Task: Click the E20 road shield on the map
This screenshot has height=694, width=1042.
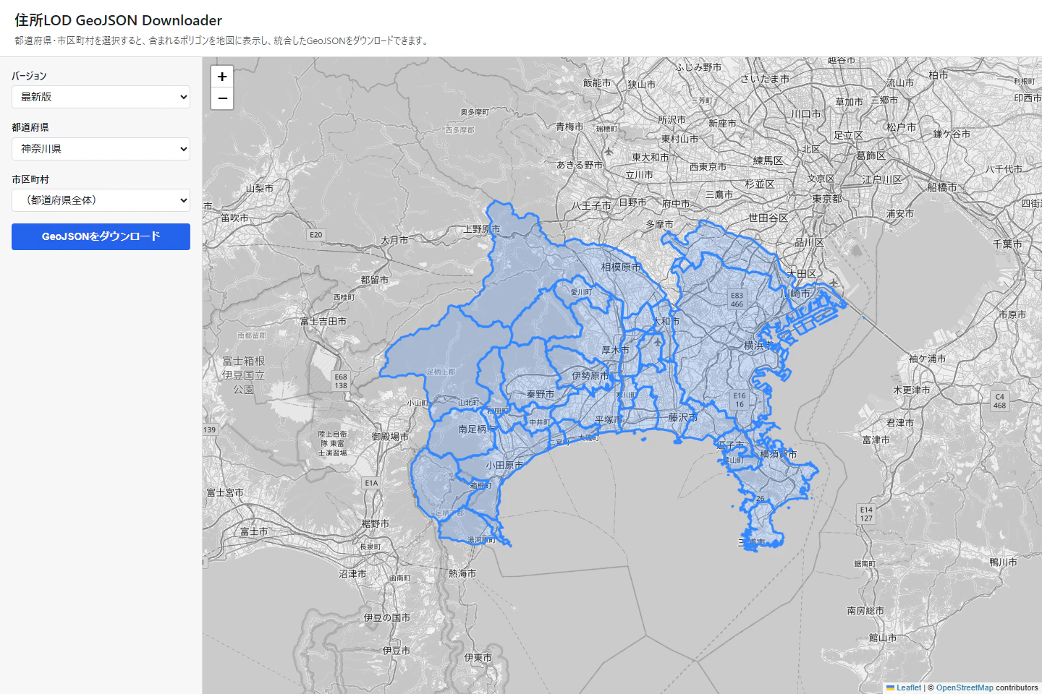Action: (316, 235)
